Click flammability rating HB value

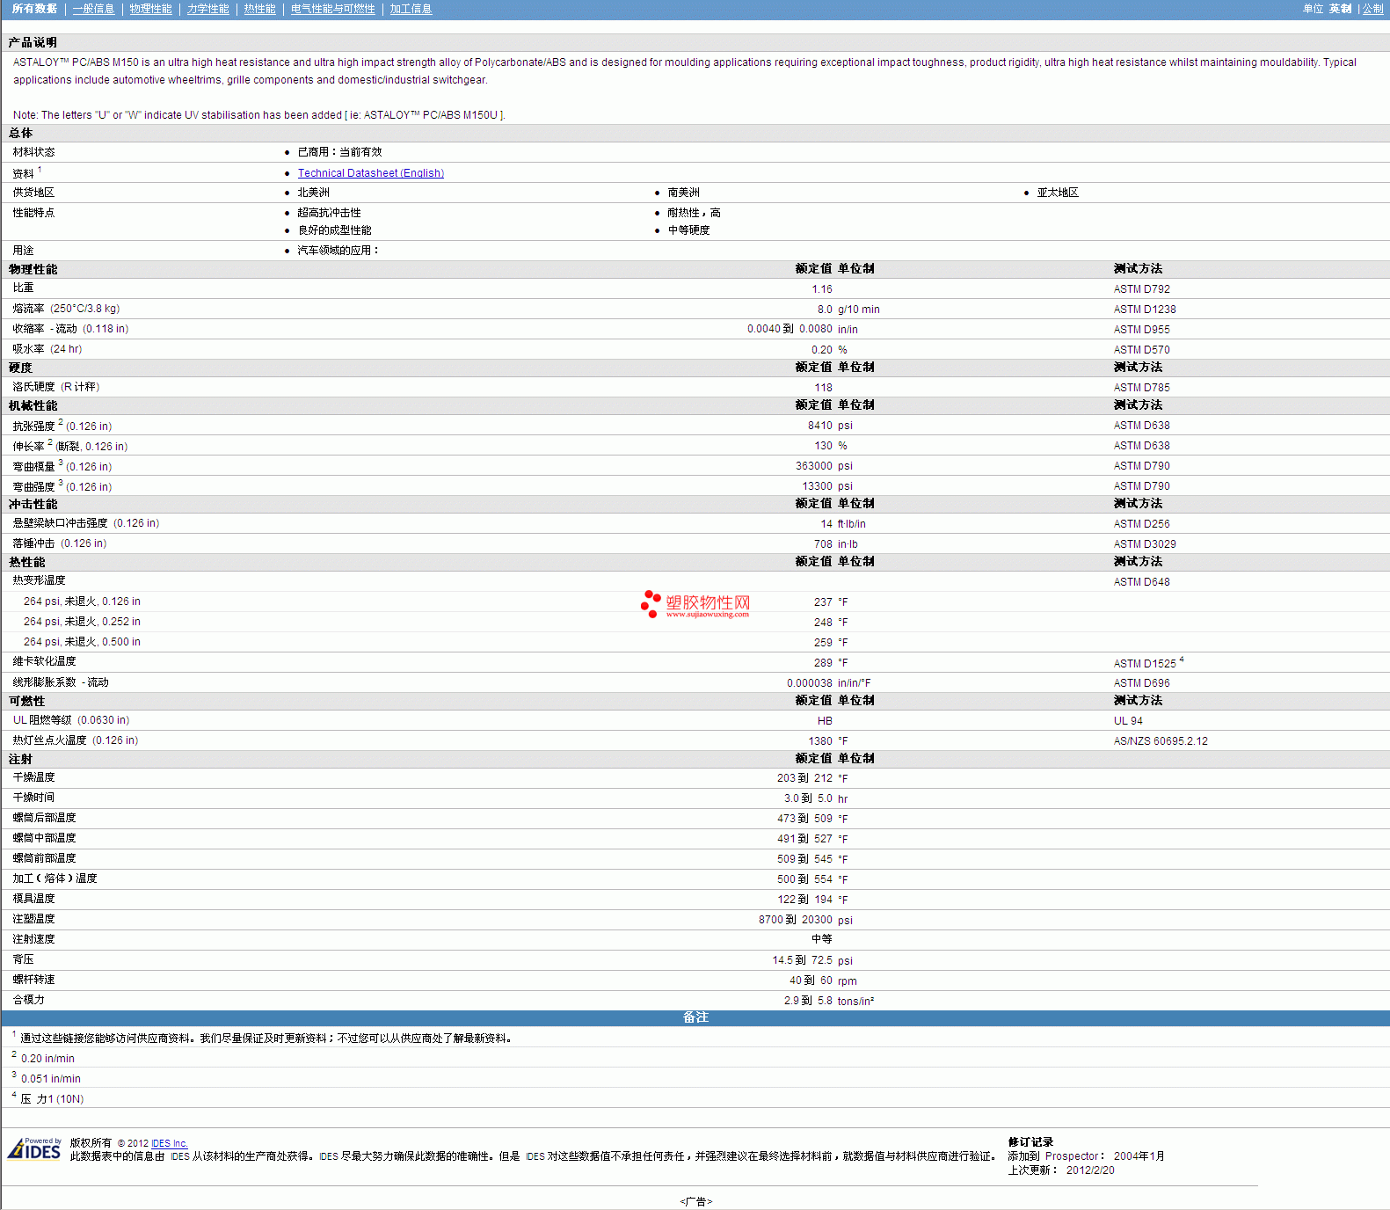pos(824,721)
